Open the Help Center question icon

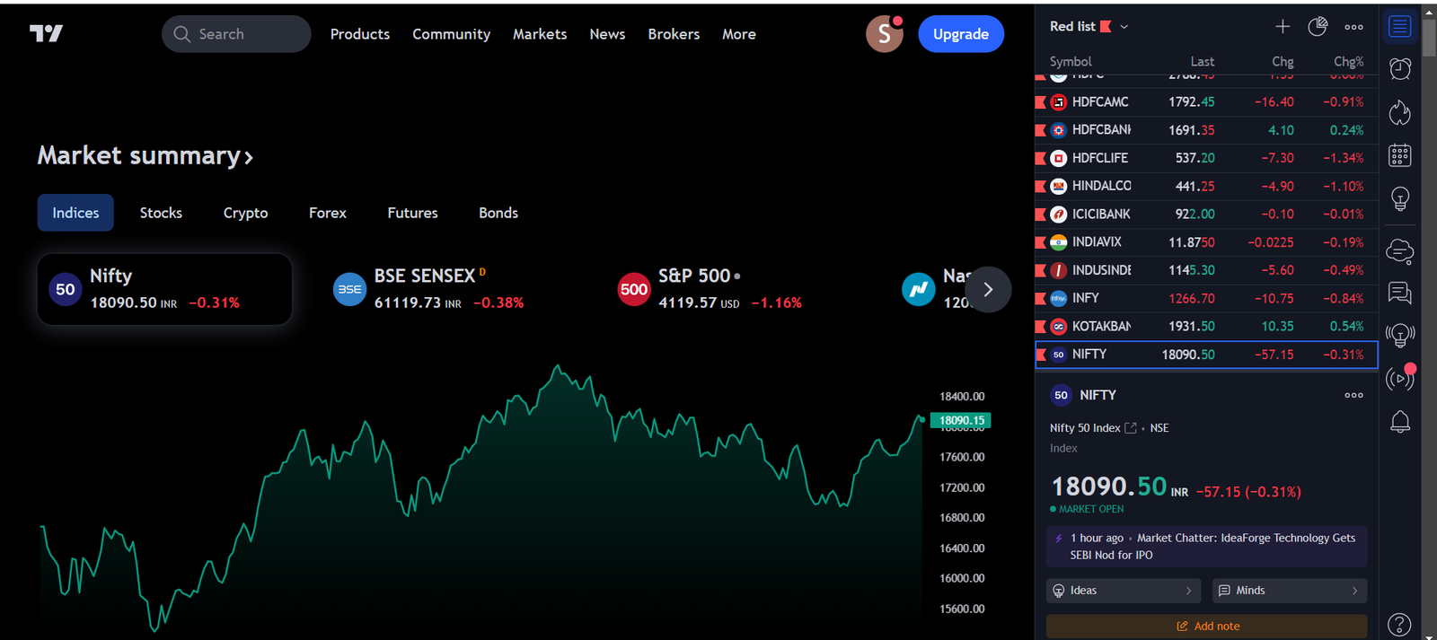[x=1399, y=624]
